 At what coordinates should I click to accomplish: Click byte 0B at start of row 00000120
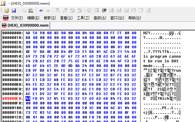pyautogui.click(x=28, y=117)
